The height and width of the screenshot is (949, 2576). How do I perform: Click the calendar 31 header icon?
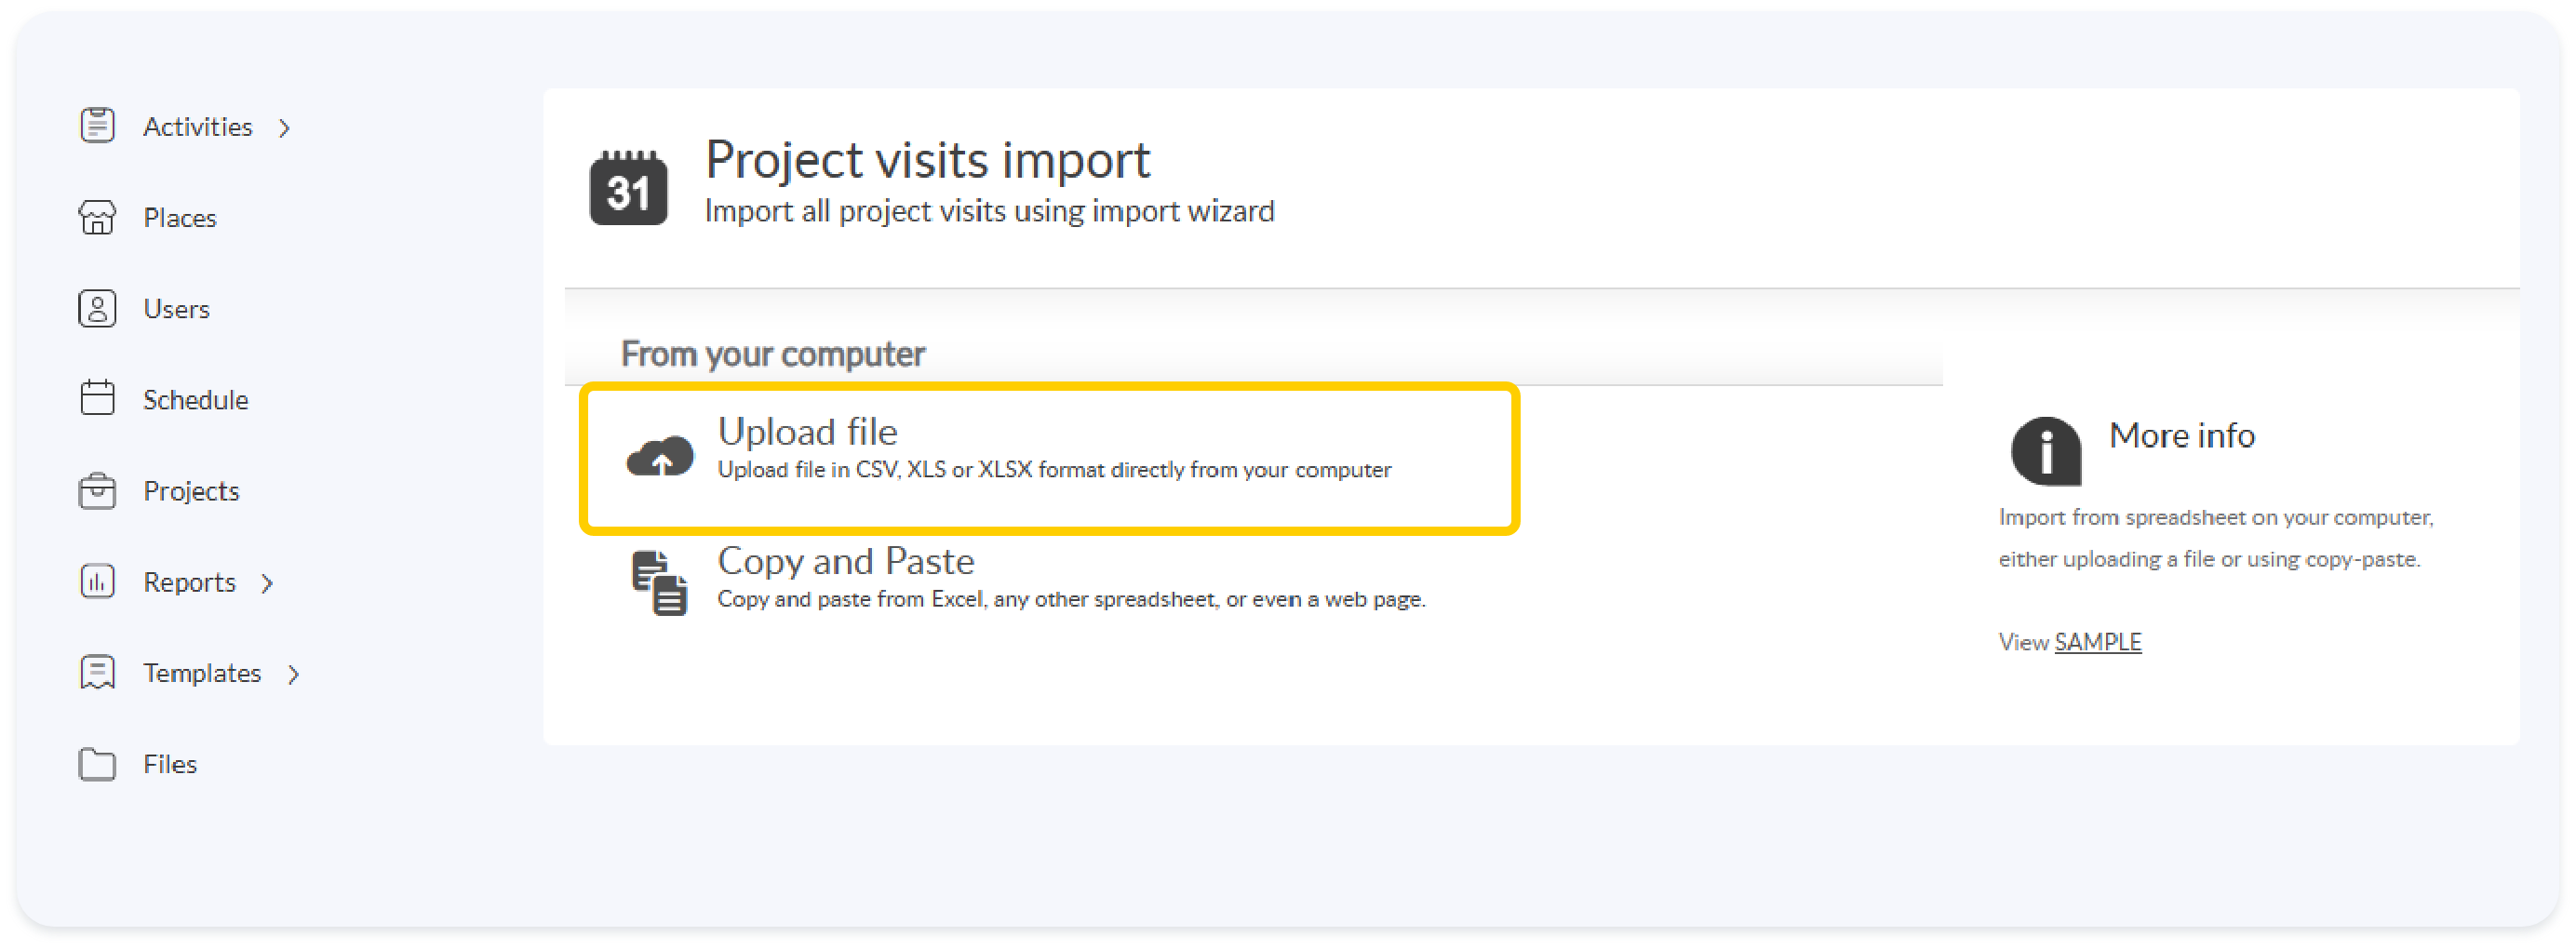pyautogui.click(x=628, y=188)
